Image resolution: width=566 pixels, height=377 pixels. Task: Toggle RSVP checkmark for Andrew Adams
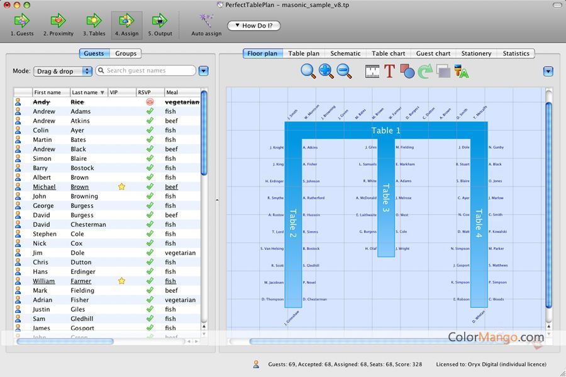[150, 111]
